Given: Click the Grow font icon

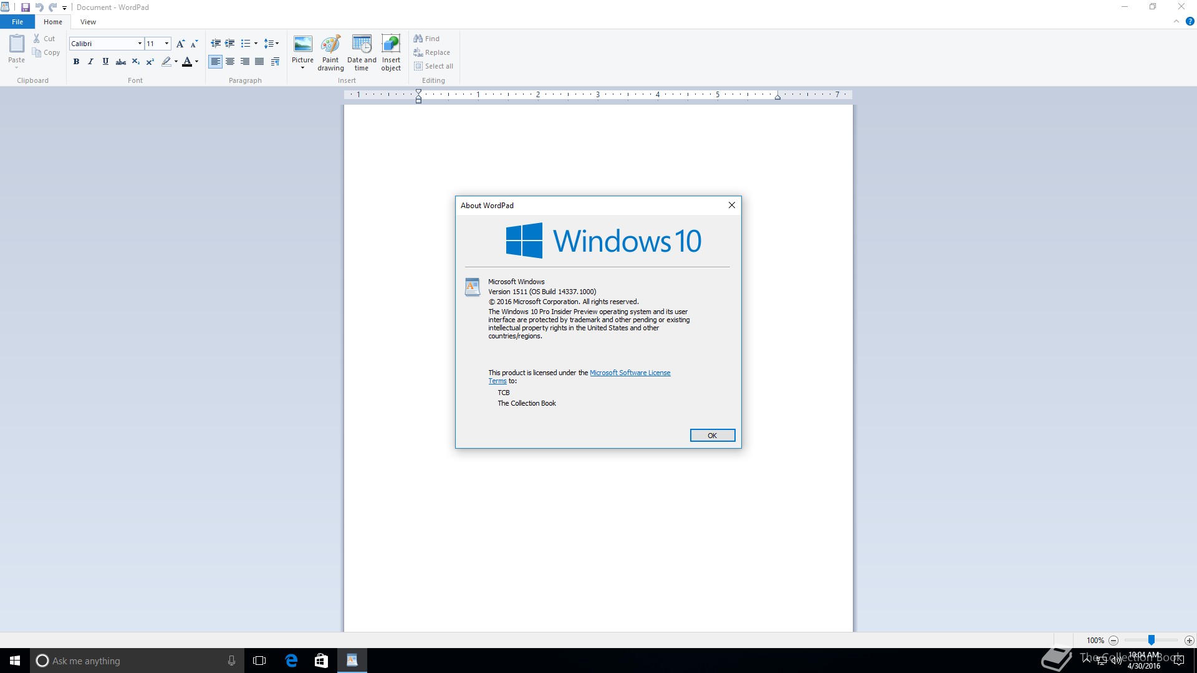Looking at the screenshot, I should tap(180, 44).
